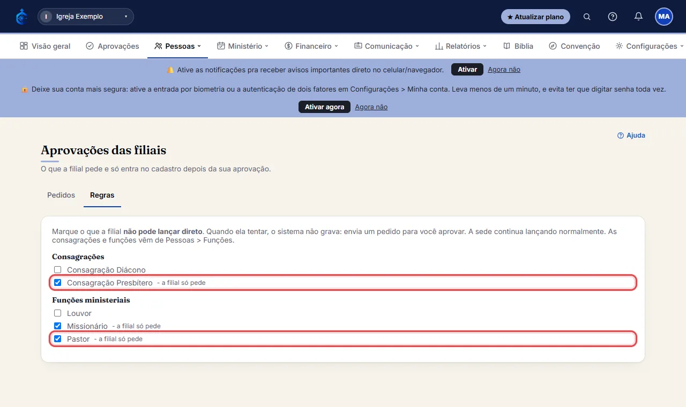Click the Atualizar plano button
This screenshot has height=407, width=686.
click(535, 17)
